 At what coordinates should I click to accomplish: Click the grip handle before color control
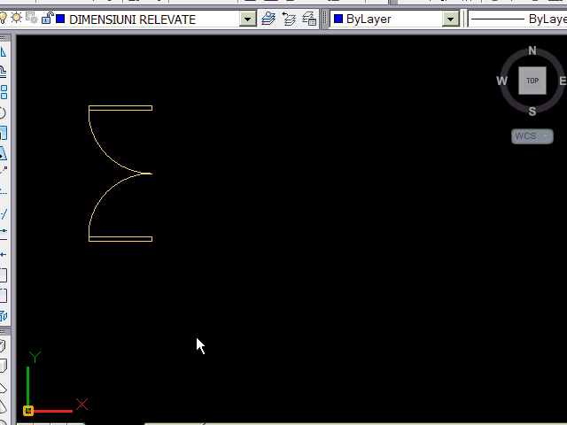[325, 19]
